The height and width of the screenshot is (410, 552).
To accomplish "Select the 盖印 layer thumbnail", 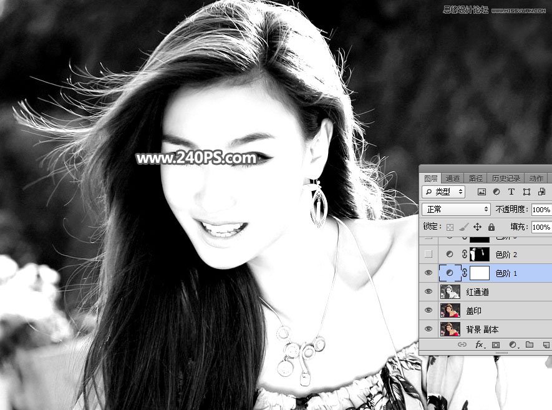I will [450, 310].
